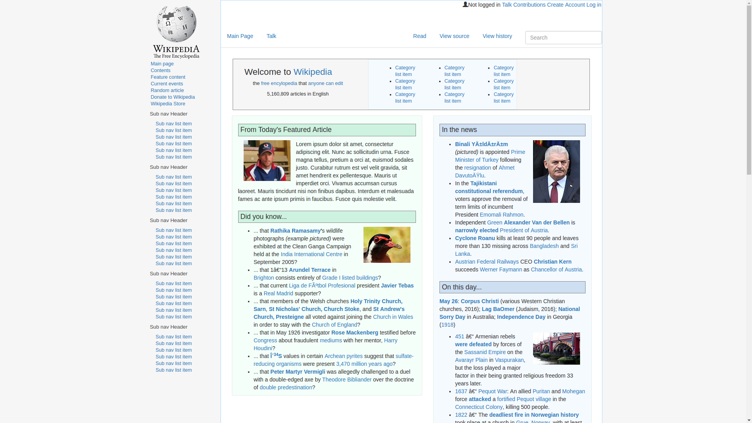This screenshot has width=752, height=423.
Task: Click the anyone can edit link
Action: [325, 83]
